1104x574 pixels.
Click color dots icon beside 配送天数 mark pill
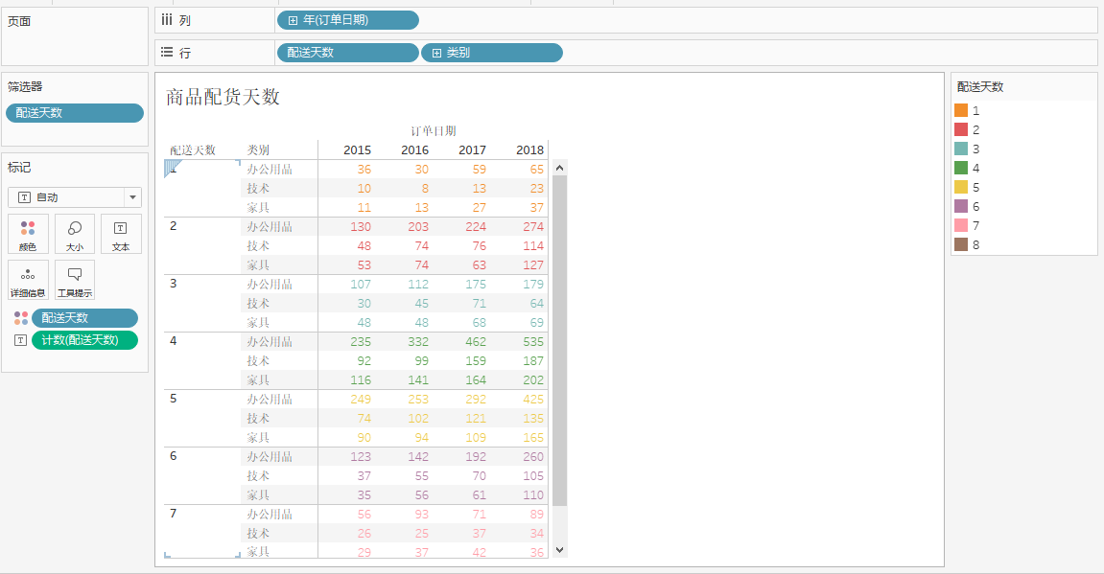coord(20,318)
